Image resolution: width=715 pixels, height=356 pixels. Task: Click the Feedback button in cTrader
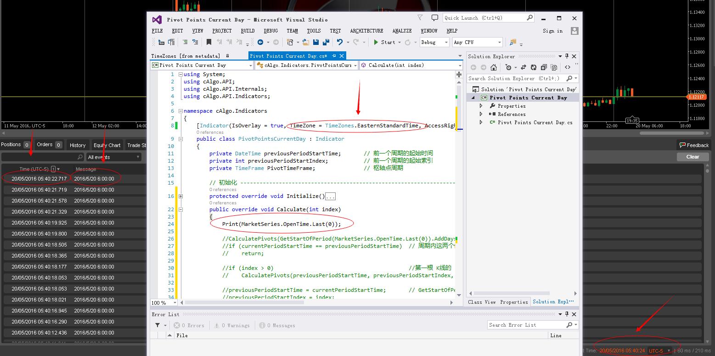pyautogui.click(x=694, y=145)
